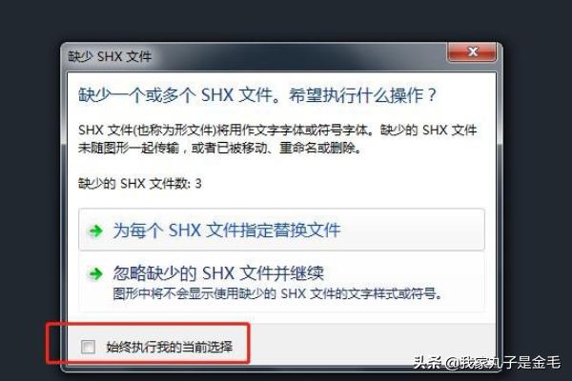This screenshot has width=572, height=381.
Task: Click the text line starting SHX 文件(也称为形文件)
Action: click(277, 130)
